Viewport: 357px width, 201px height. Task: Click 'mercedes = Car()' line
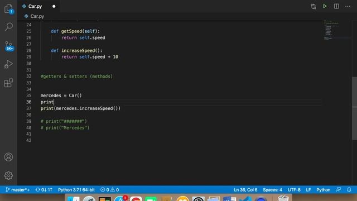point(61,95)
